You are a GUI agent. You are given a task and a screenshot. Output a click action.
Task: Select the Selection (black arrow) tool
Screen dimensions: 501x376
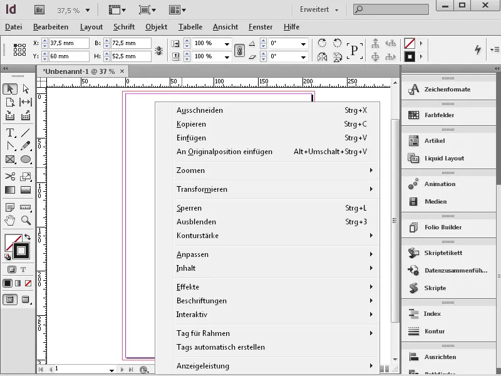coord(10,89)
